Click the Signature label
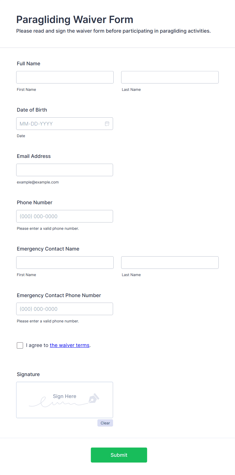Image resolution: width=235 pixels, height=475 pixels. [28, 374]
